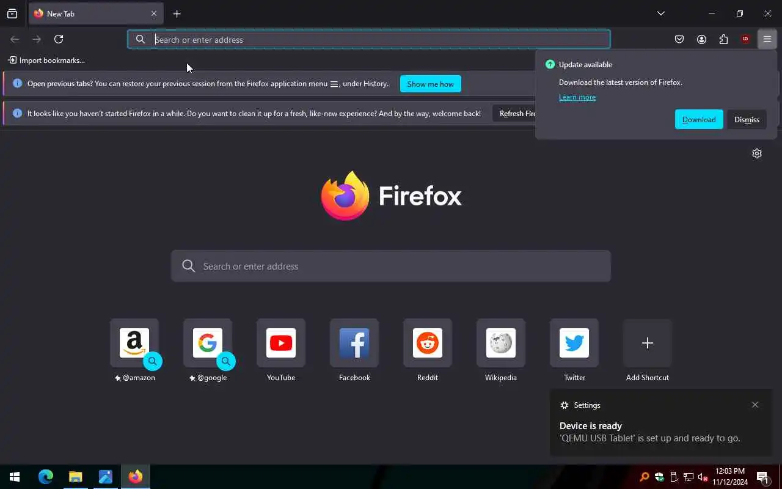Focus the top address bar
Image resolution: width=782 pixels, height=489 pixels.
click(x=369, y=39)
